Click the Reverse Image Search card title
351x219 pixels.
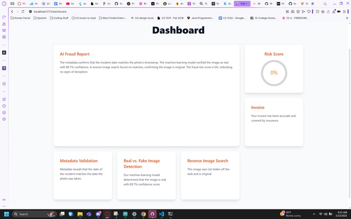pos(208,161)
